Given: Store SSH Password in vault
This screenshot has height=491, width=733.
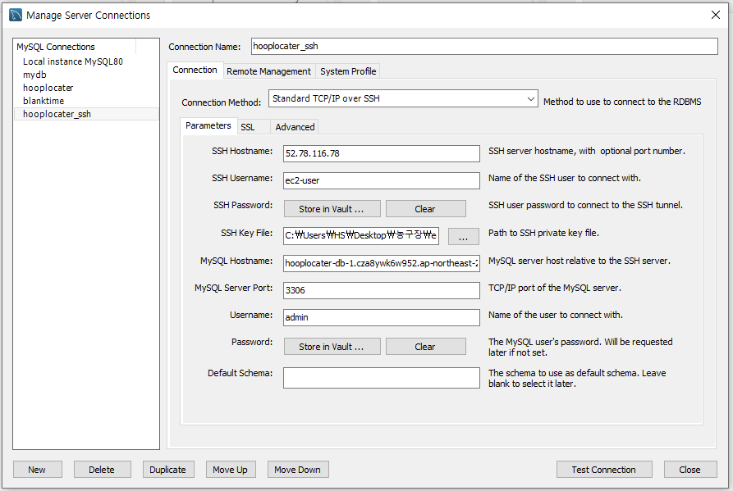Looking at the screenshot, I should coord(332,209).
